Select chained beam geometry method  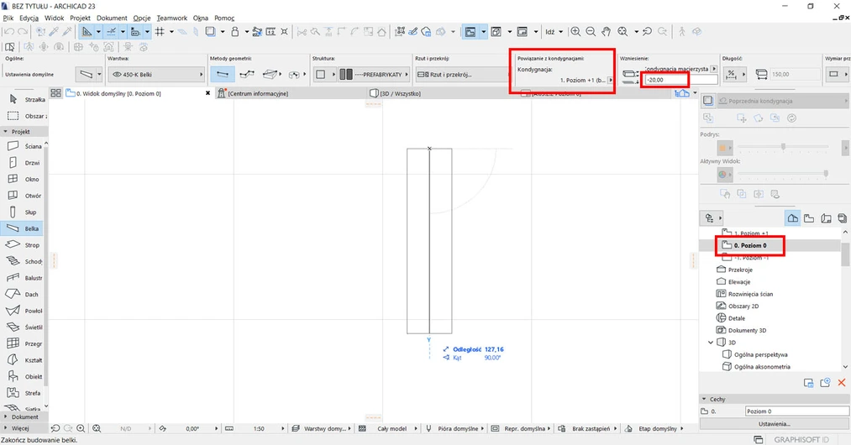247,75
